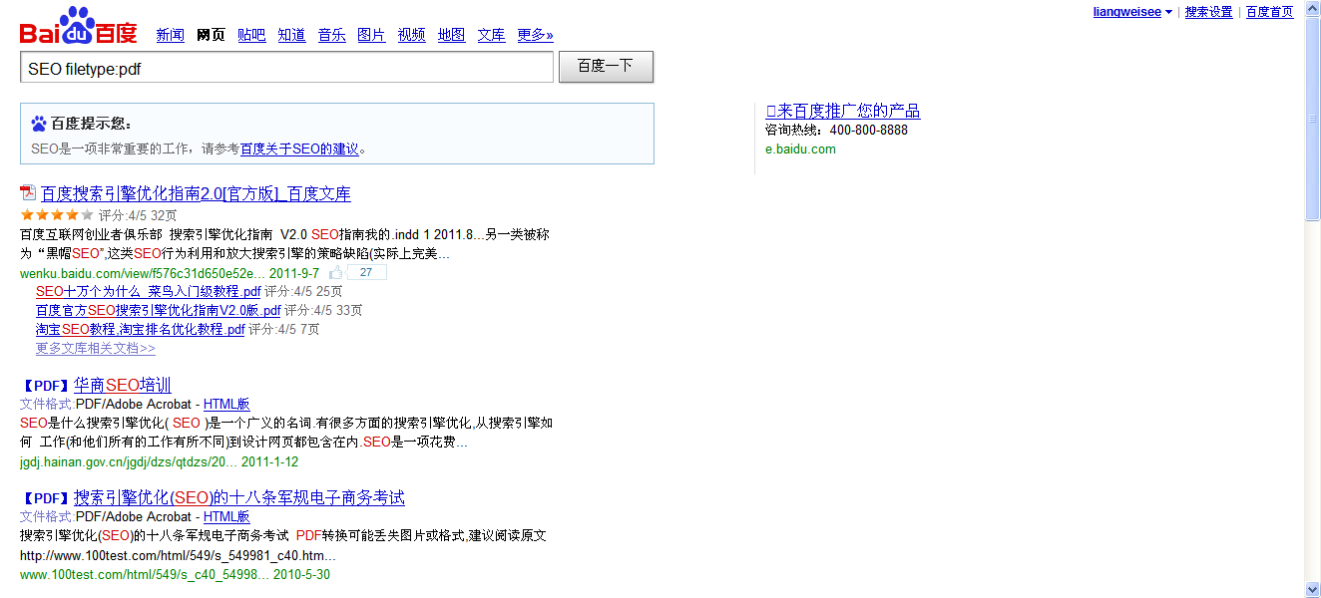The image size is (1321, 598).
Task: Click the scrollbar down arrow
Action: click(x=1312, y=589)
